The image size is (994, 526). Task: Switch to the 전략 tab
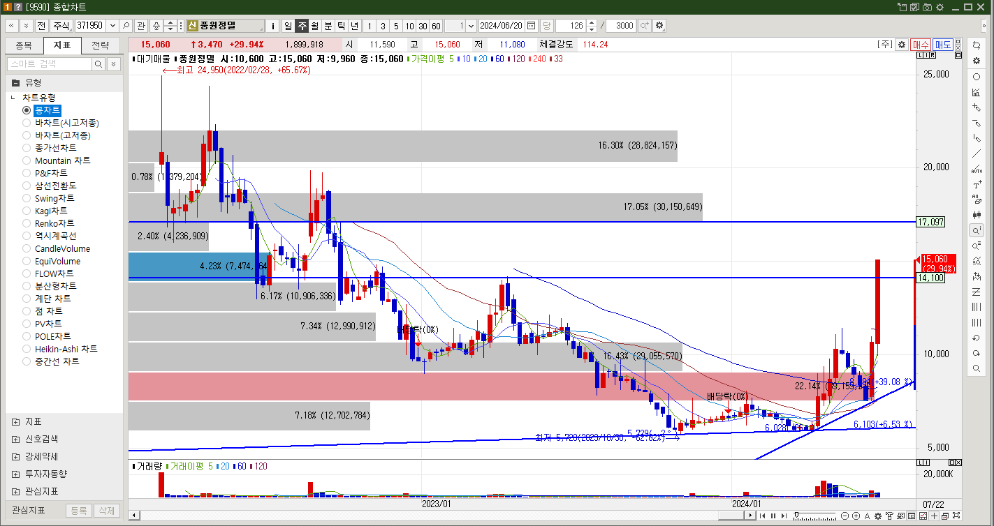[100, 46]
